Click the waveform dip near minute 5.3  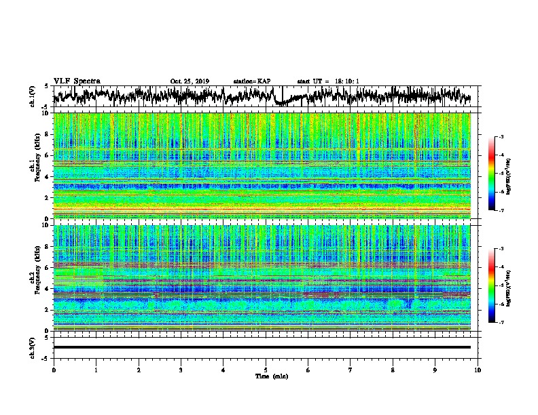coord(281,102)
